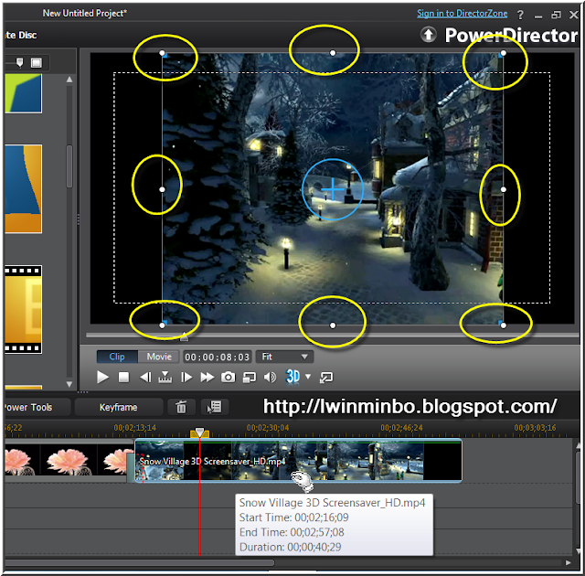Expand the 3D mode dropdown arrow

(x=308, y=377)
